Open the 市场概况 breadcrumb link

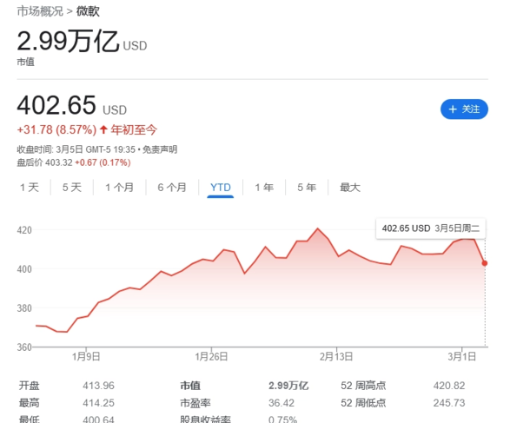40,11
